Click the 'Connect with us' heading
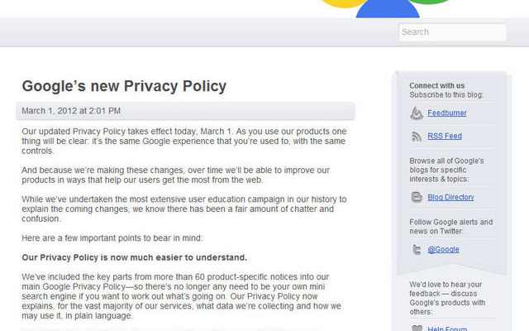 437,85
